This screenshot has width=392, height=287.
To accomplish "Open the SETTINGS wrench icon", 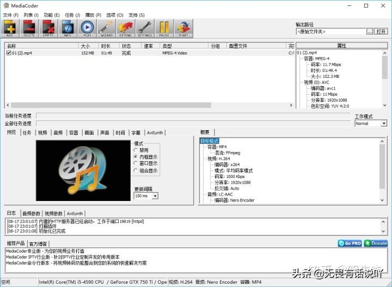I will [x=145, y=28].
